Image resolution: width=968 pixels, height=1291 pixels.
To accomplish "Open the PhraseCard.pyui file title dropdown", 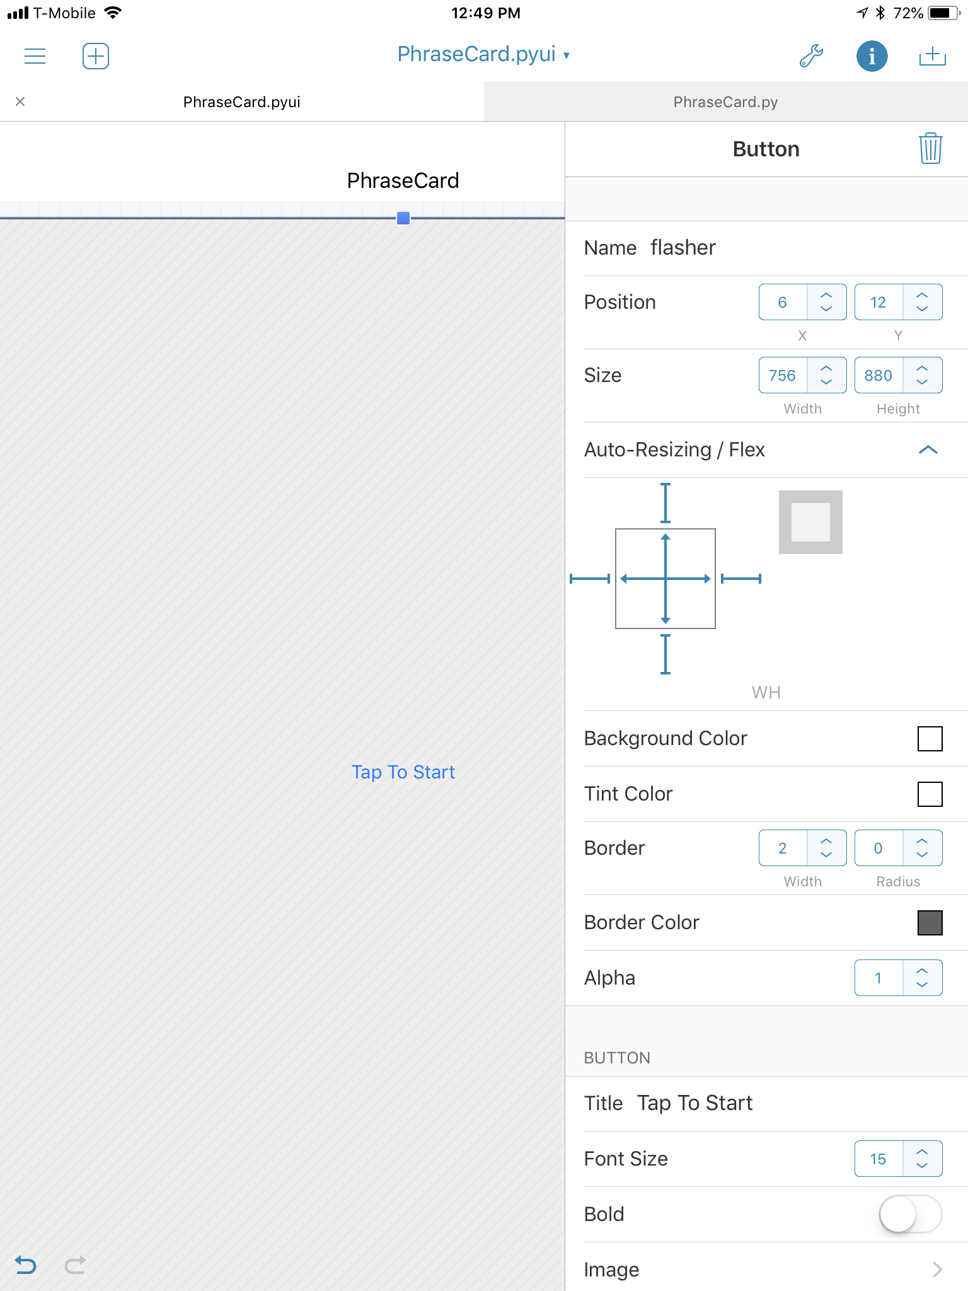I will click(x=483, y=55).
